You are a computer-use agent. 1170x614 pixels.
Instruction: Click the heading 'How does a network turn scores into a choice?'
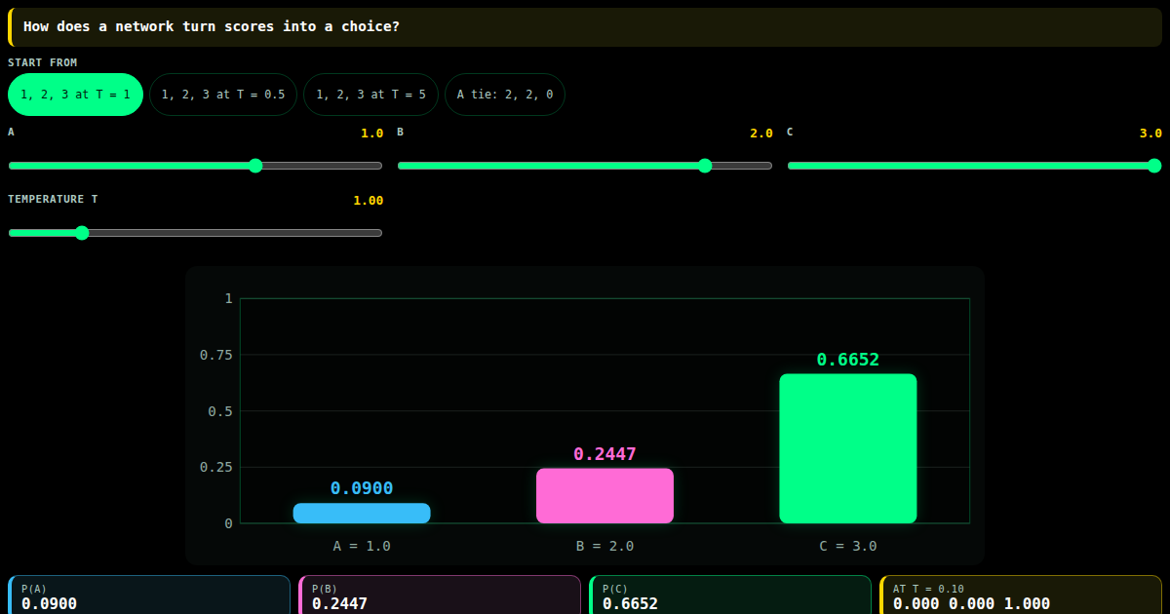[x=212, y=26]
